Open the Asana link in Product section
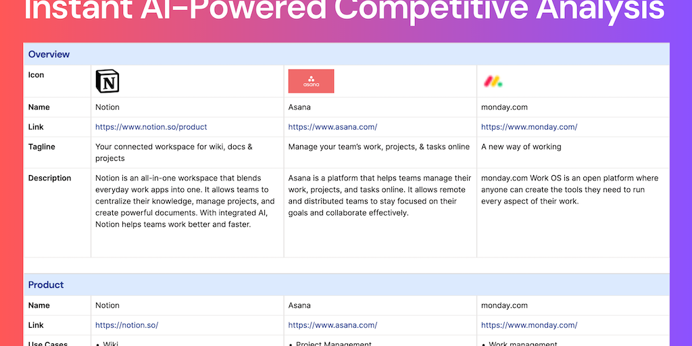The height and width of the screenshot is (346, 692). coord(332,325)
